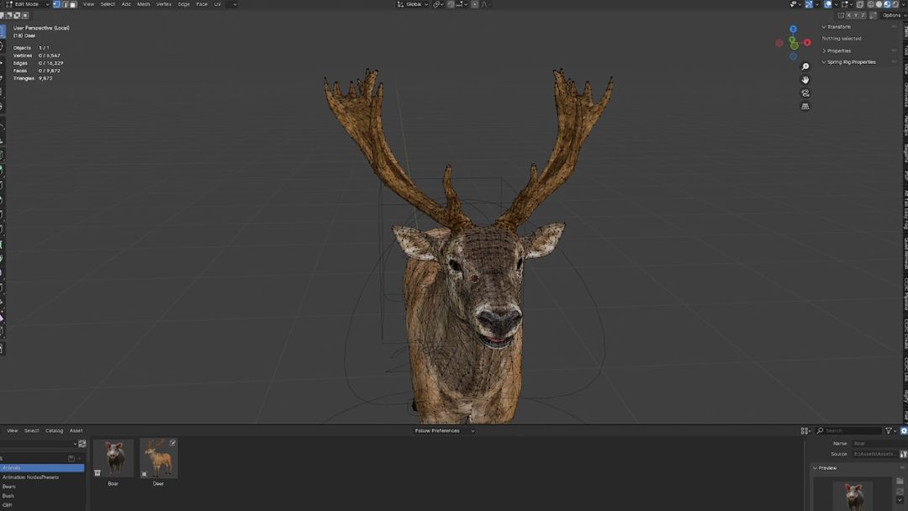Open the Mesh menu

pyautogui.click(x=144, y=4)
